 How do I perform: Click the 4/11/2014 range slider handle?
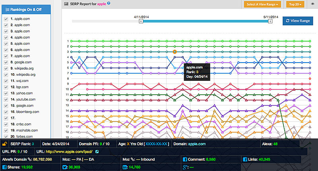point(141,21)
